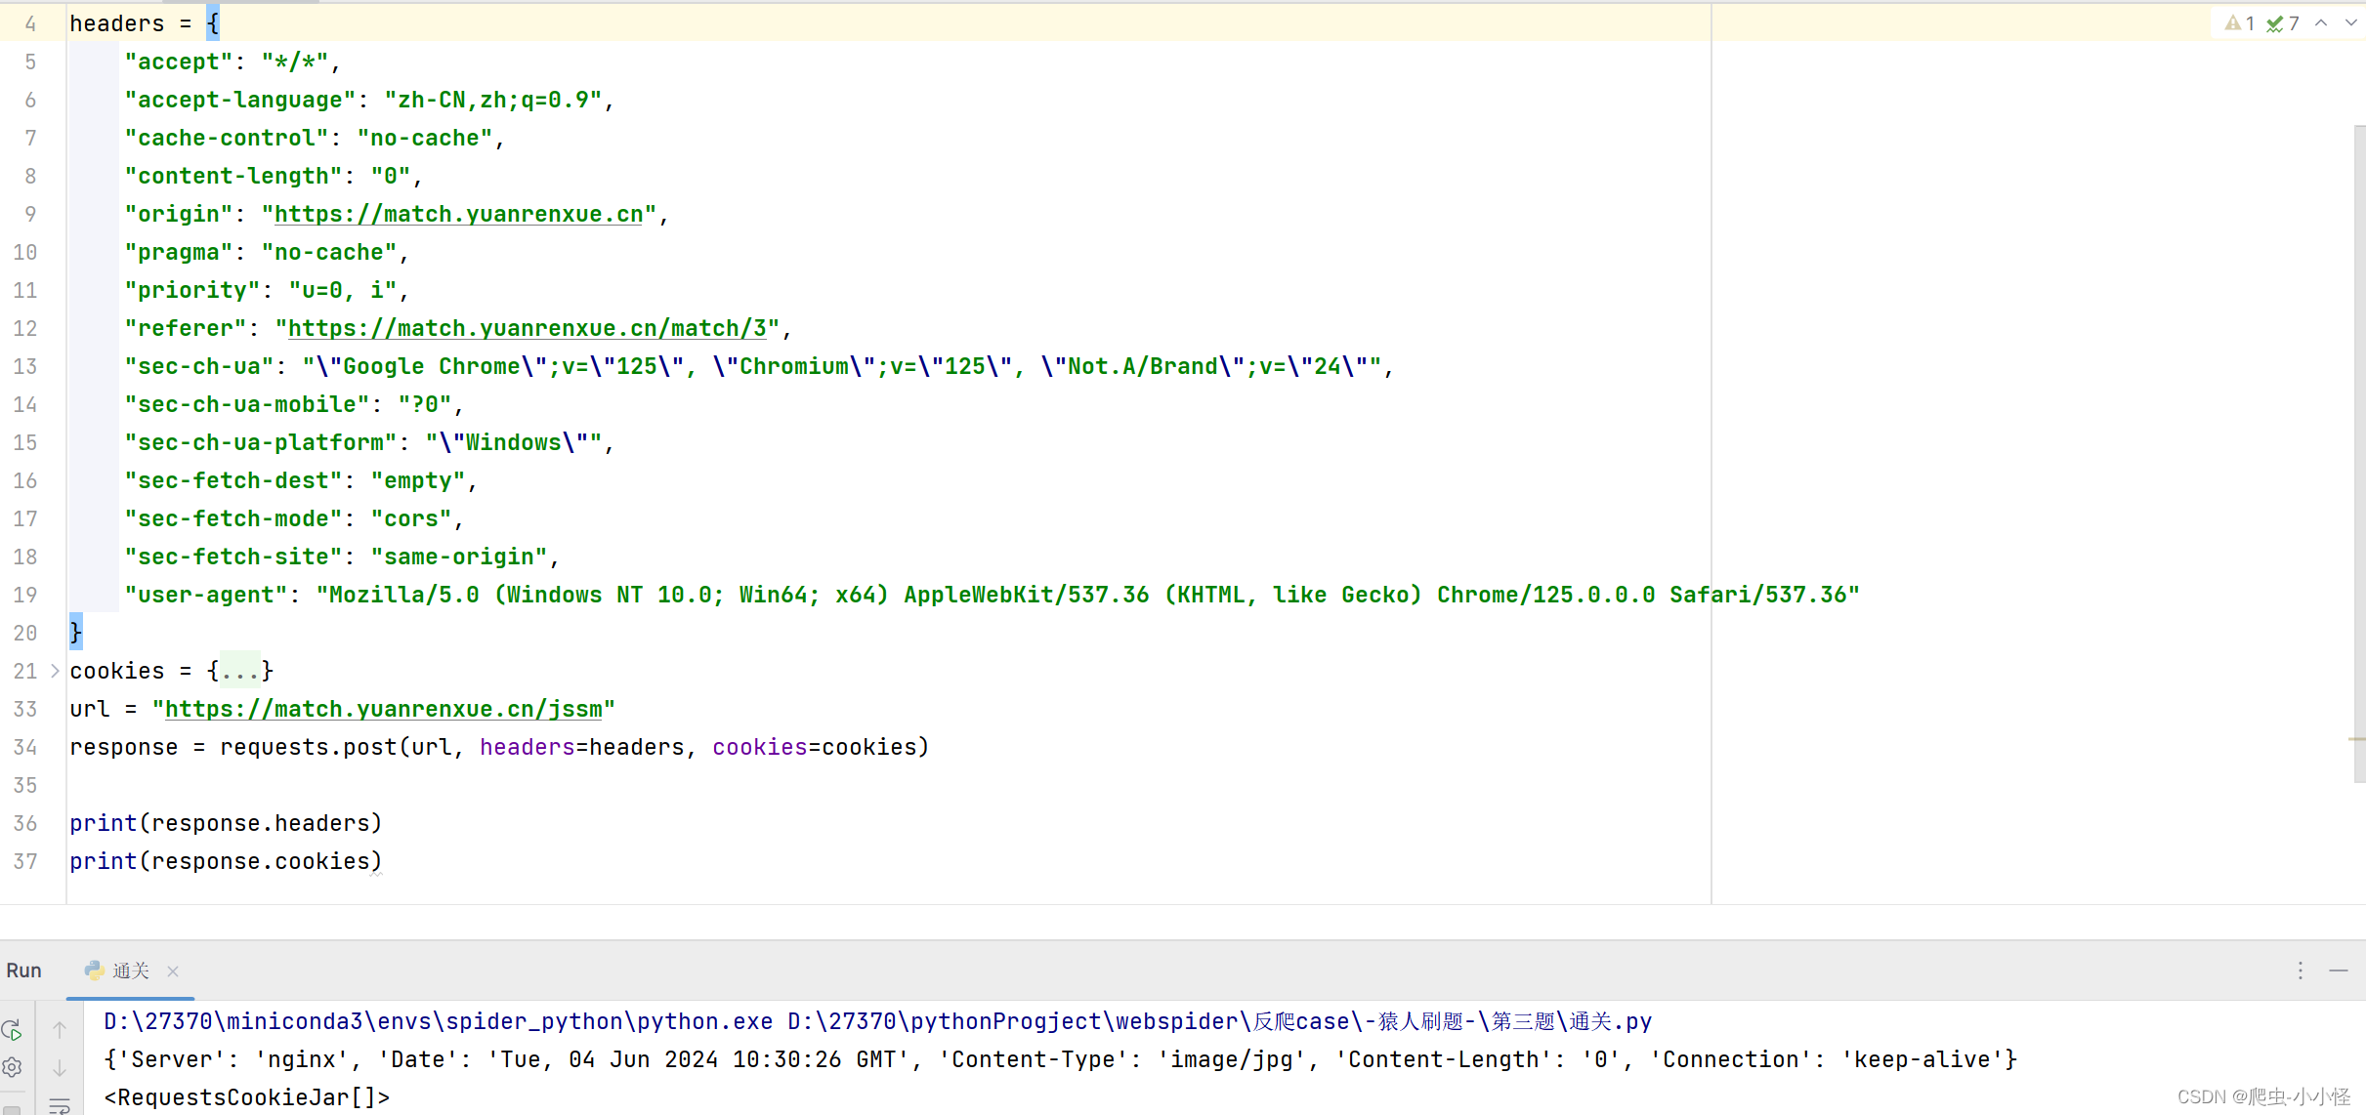This screenshot has width=2366, height=1115.
Task: Open run configuration settings gear
Action: coord(12,1067)
